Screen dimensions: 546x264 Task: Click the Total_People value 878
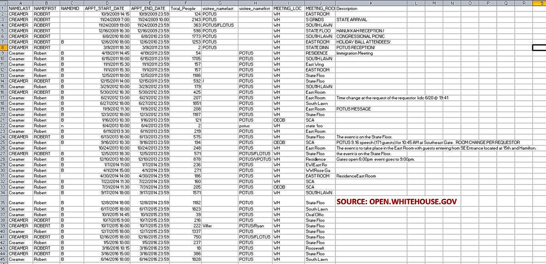coord(185,159)
